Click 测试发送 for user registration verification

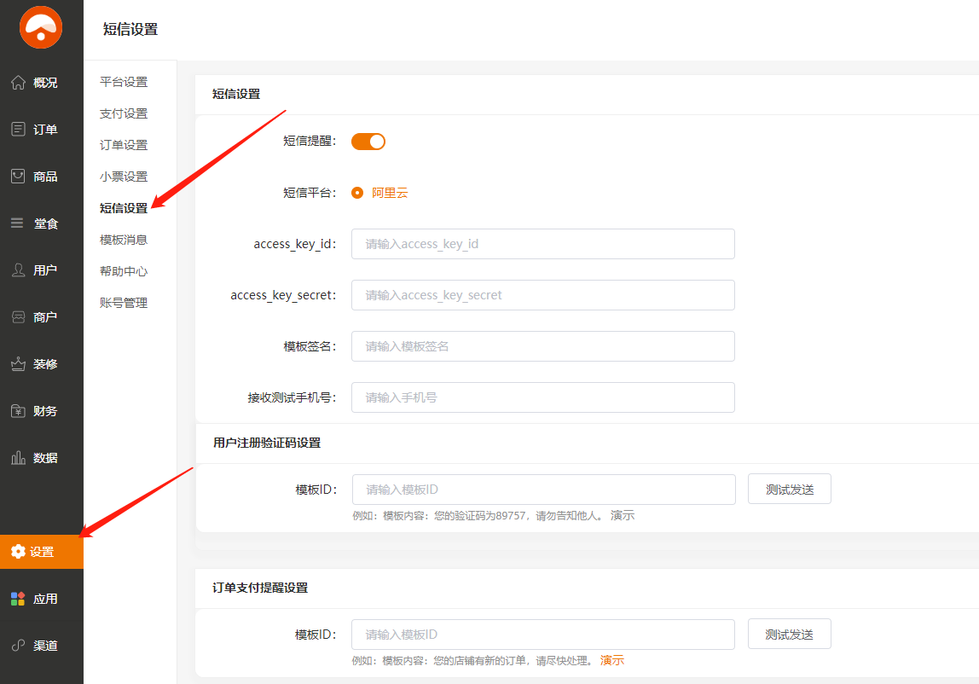click(789, 490)
